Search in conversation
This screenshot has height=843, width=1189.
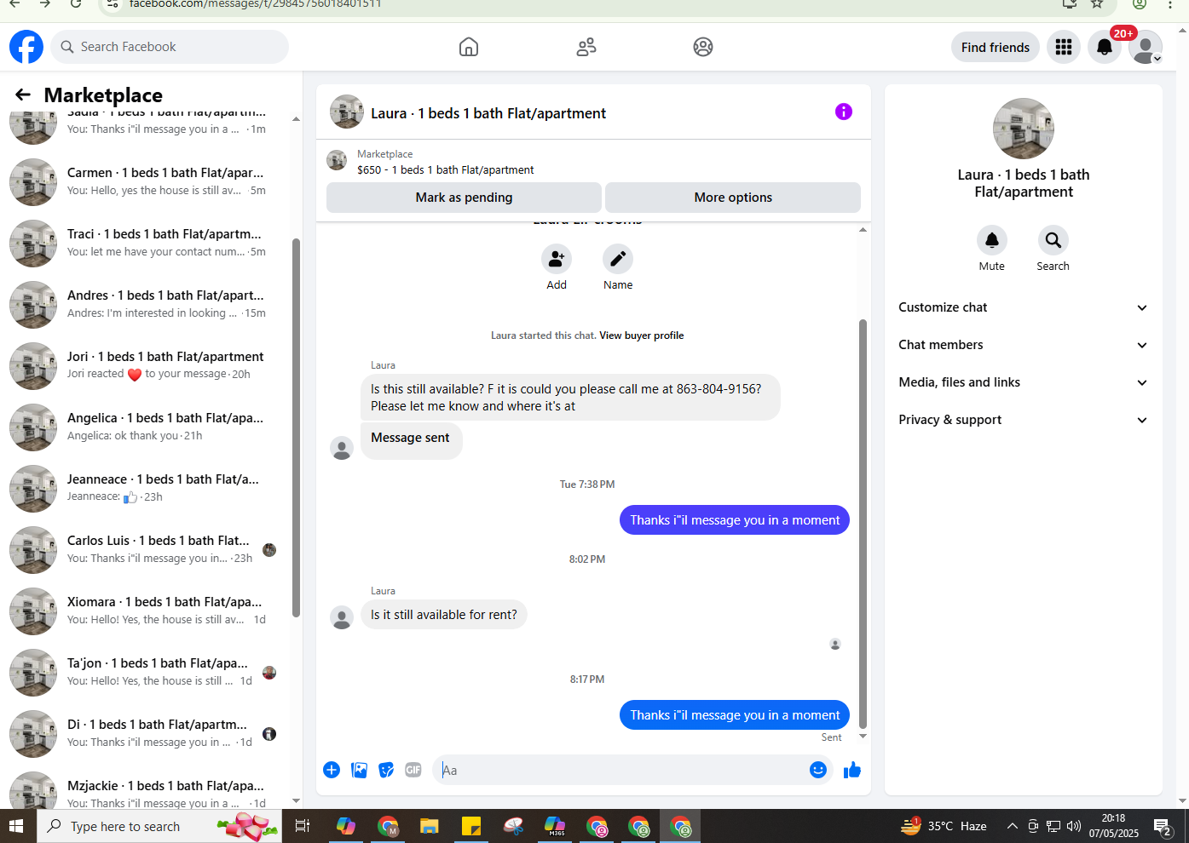click(1053, 240)
